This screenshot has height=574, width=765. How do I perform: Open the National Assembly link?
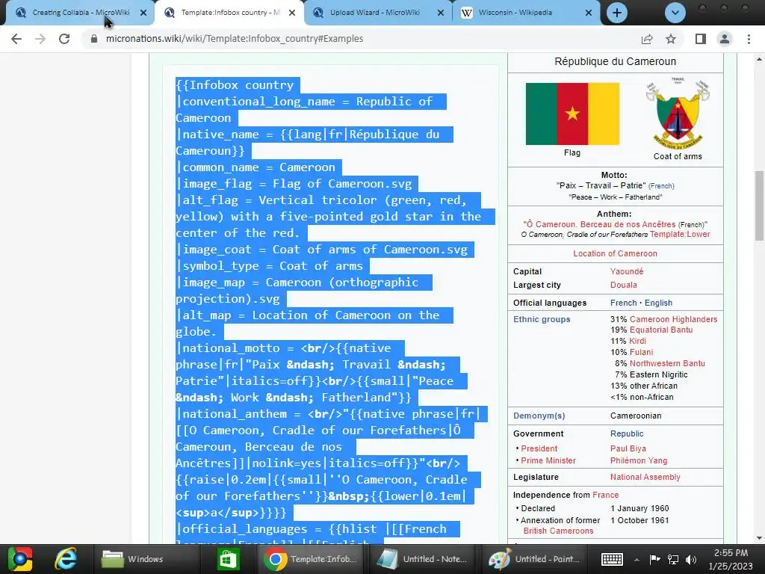pyautogui.click(x=645, y=478)
